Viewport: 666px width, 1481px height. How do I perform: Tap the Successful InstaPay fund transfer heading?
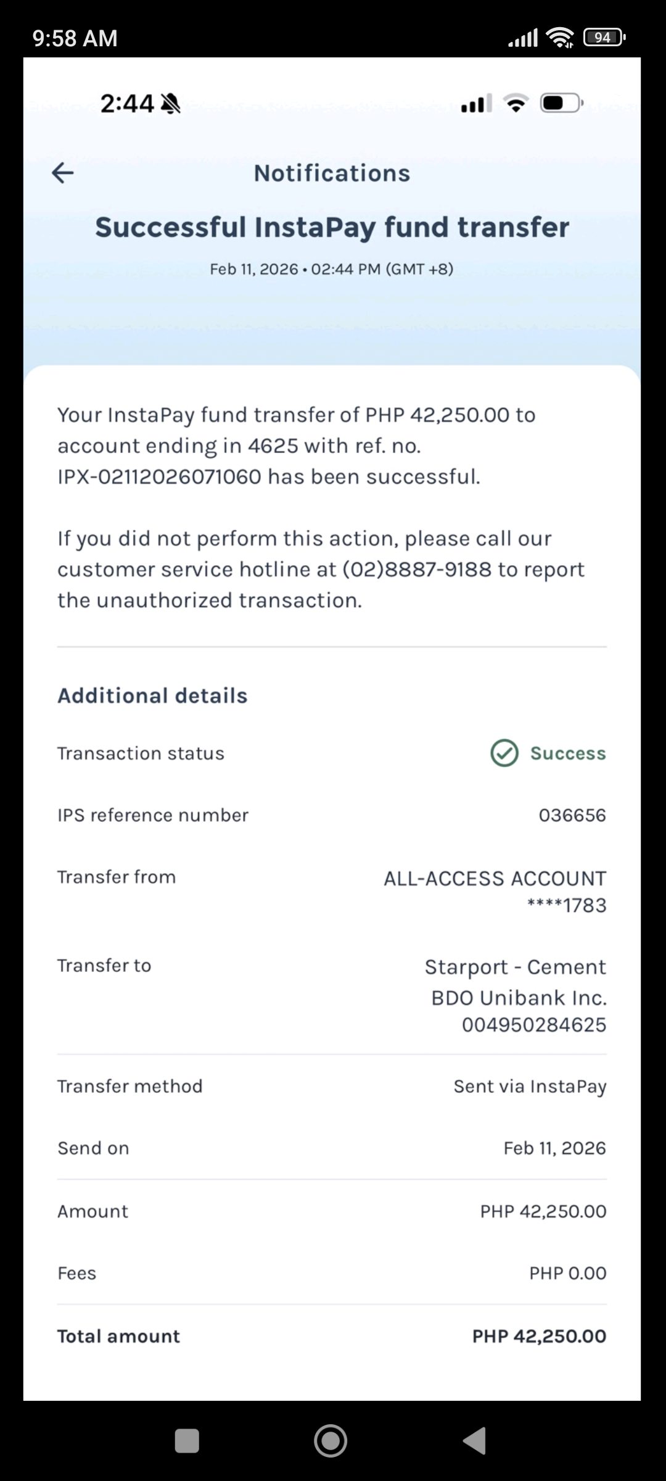tap(332, 227)
